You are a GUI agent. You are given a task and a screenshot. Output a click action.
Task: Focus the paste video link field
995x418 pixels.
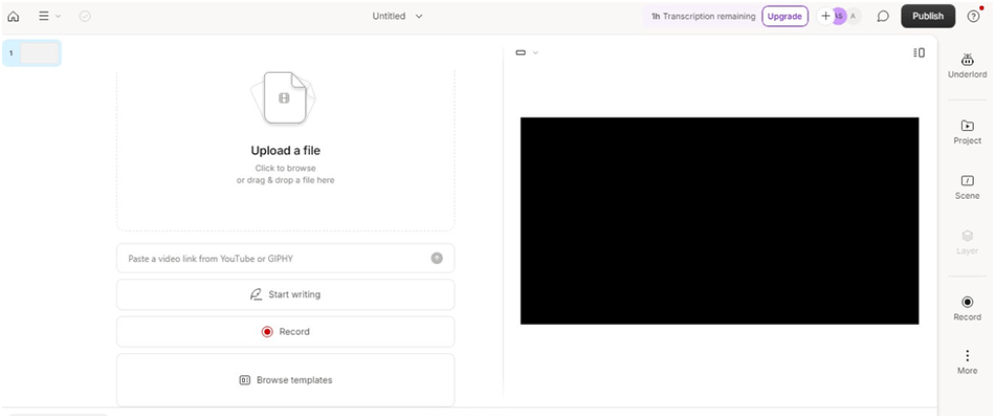(272, 258)
